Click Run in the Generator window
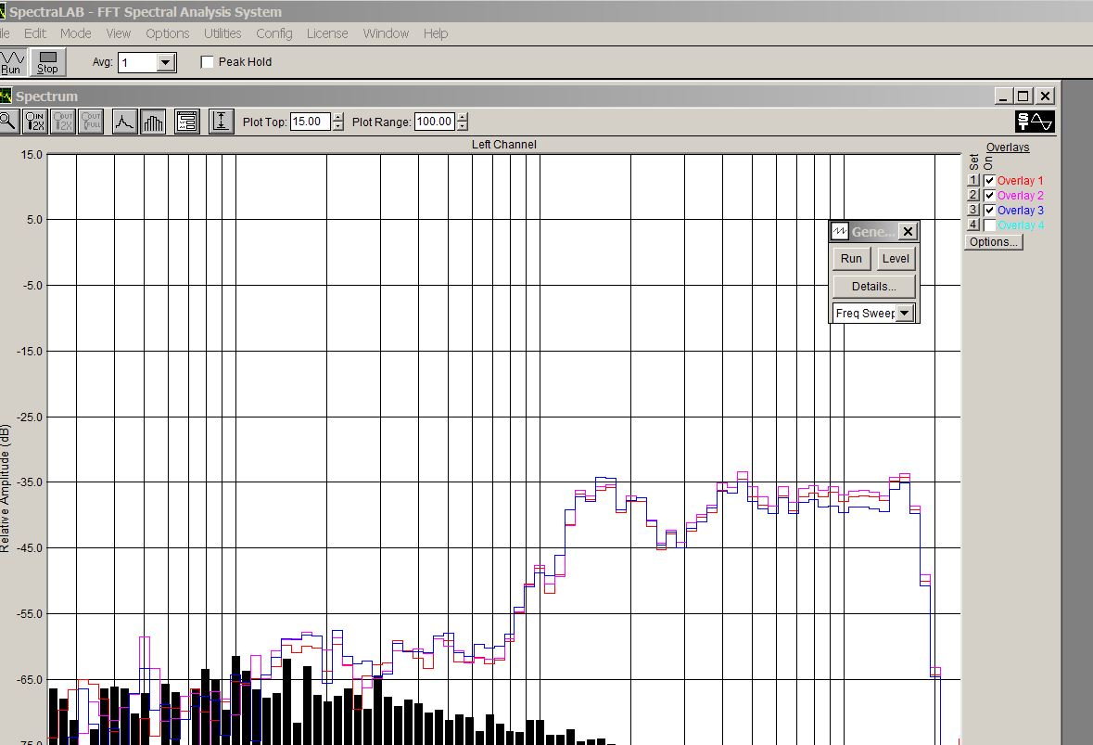 (851, 259)
